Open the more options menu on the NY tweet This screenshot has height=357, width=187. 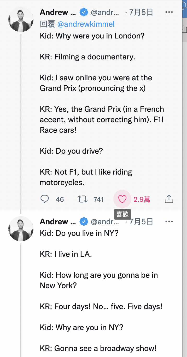[x=169, y=221]
